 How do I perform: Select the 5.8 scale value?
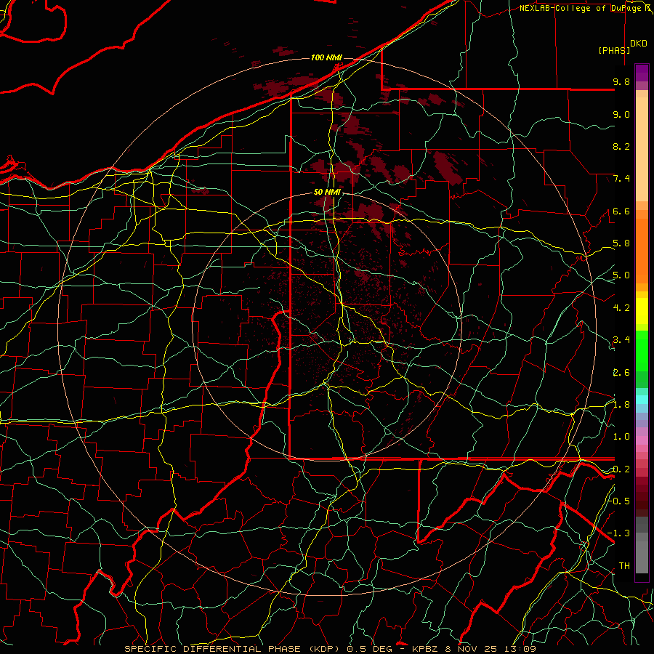[621, 243]
